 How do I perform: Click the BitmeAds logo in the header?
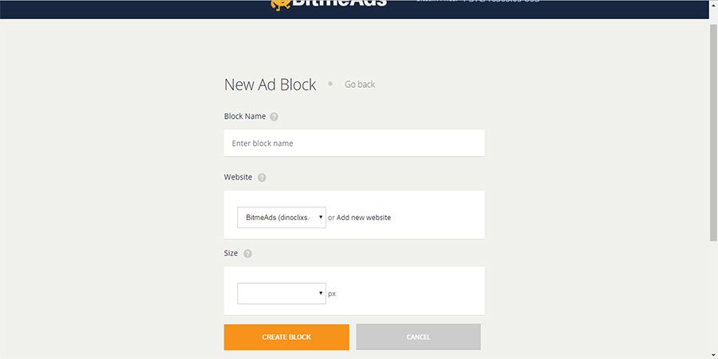[329, 4]
